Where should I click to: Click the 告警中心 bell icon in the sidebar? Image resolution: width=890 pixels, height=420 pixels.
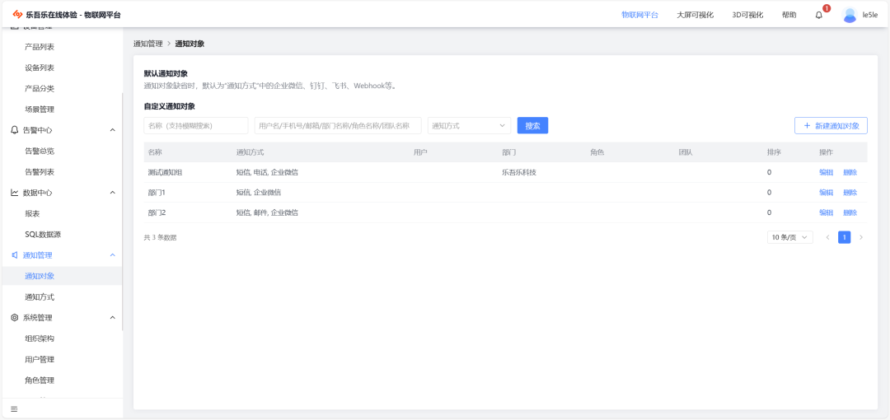[15, 130]
